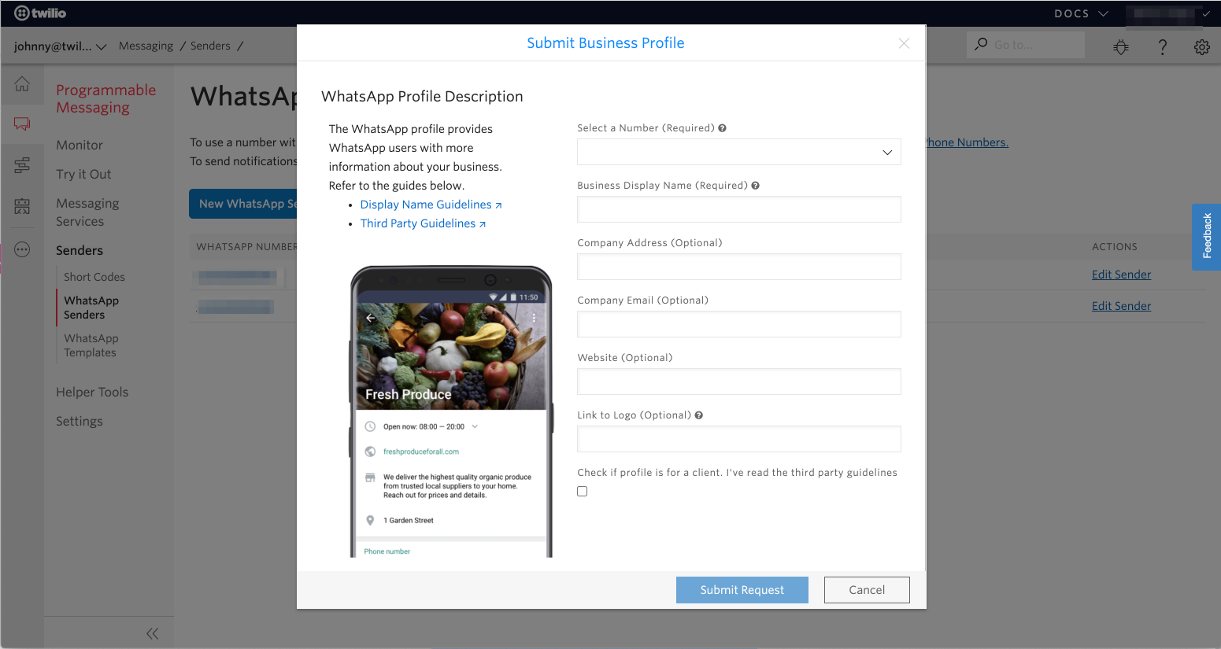
Task: Click Programmable Messaging heading
Action: [x=105, y=99]
